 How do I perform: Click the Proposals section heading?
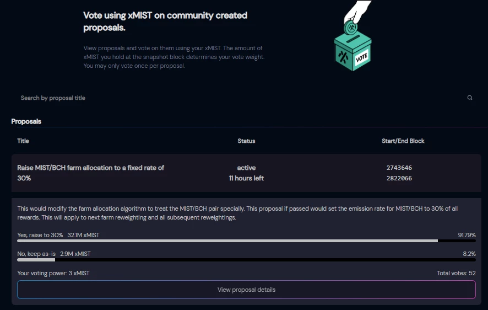26,121
